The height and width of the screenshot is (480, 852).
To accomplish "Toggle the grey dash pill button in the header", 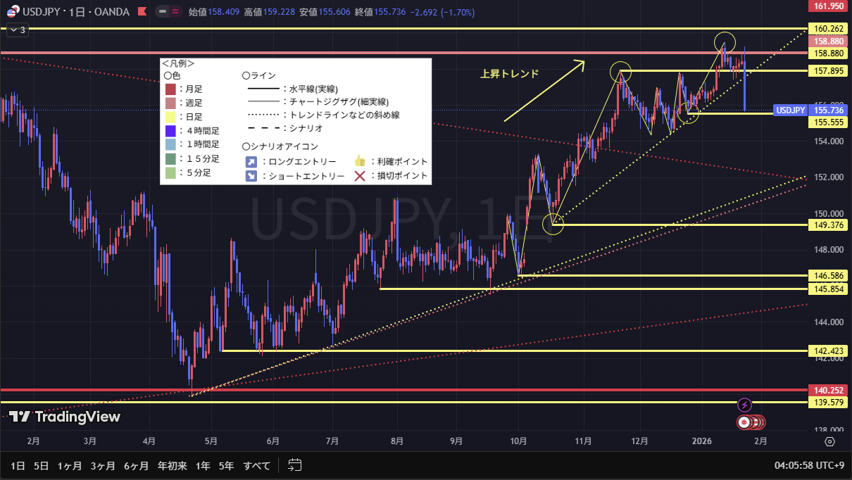I will click(x=163, y=11).
